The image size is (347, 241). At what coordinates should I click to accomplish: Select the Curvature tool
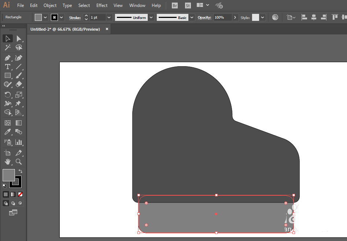[19, 58]
